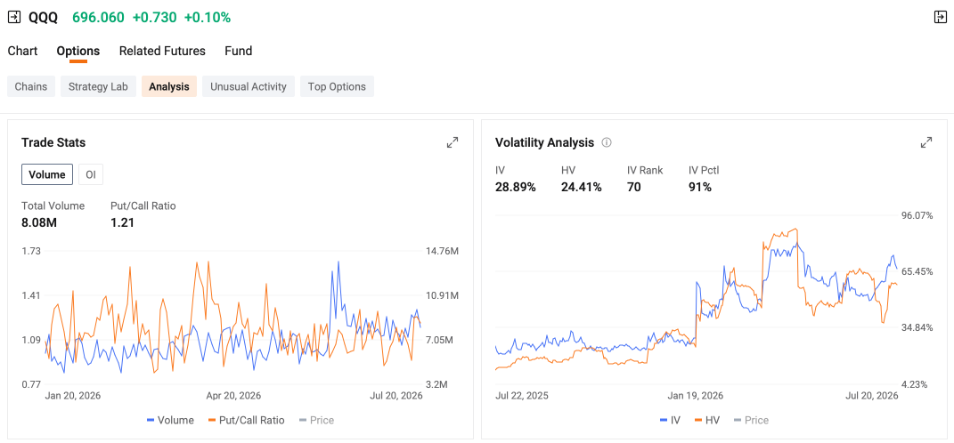Screen dimensions: 954x443
Task: Switch Trade Stats to OI
Action: click(x=91, y=174)
